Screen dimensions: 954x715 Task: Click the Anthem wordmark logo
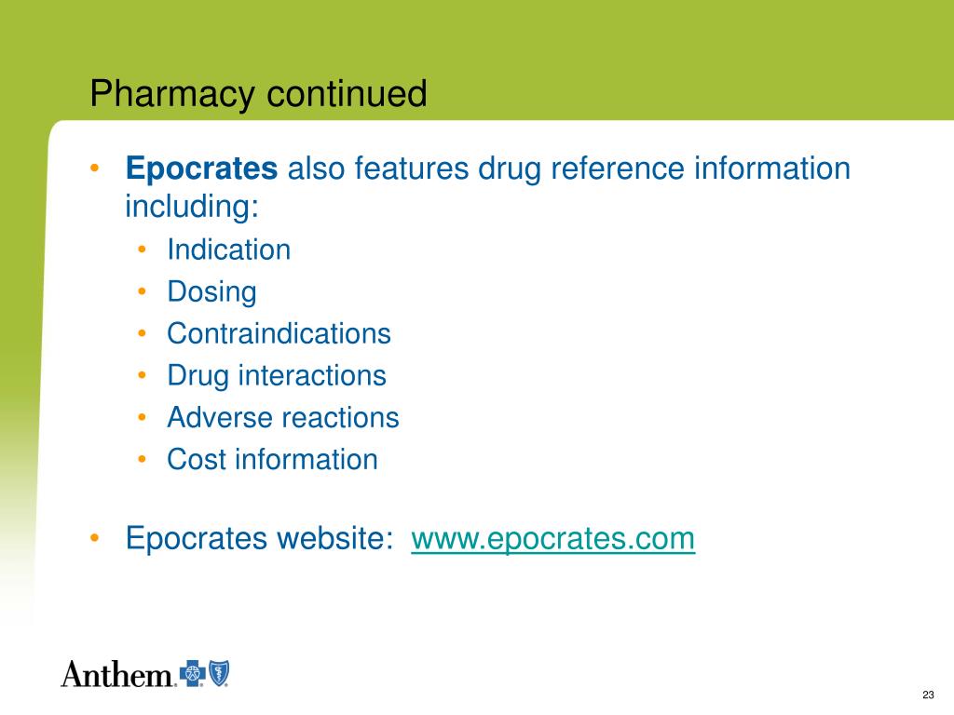point(117,674)
